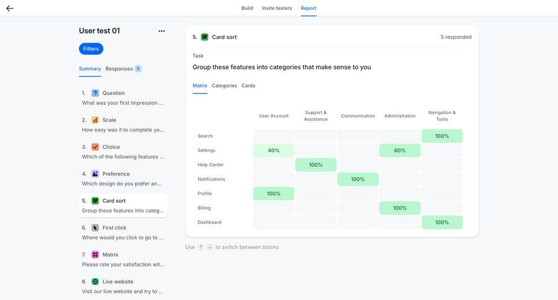Click the 40% Settings User Account cell

tap(273, 151)
